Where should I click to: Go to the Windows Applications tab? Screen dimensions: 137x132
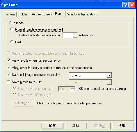click(82, 14)
